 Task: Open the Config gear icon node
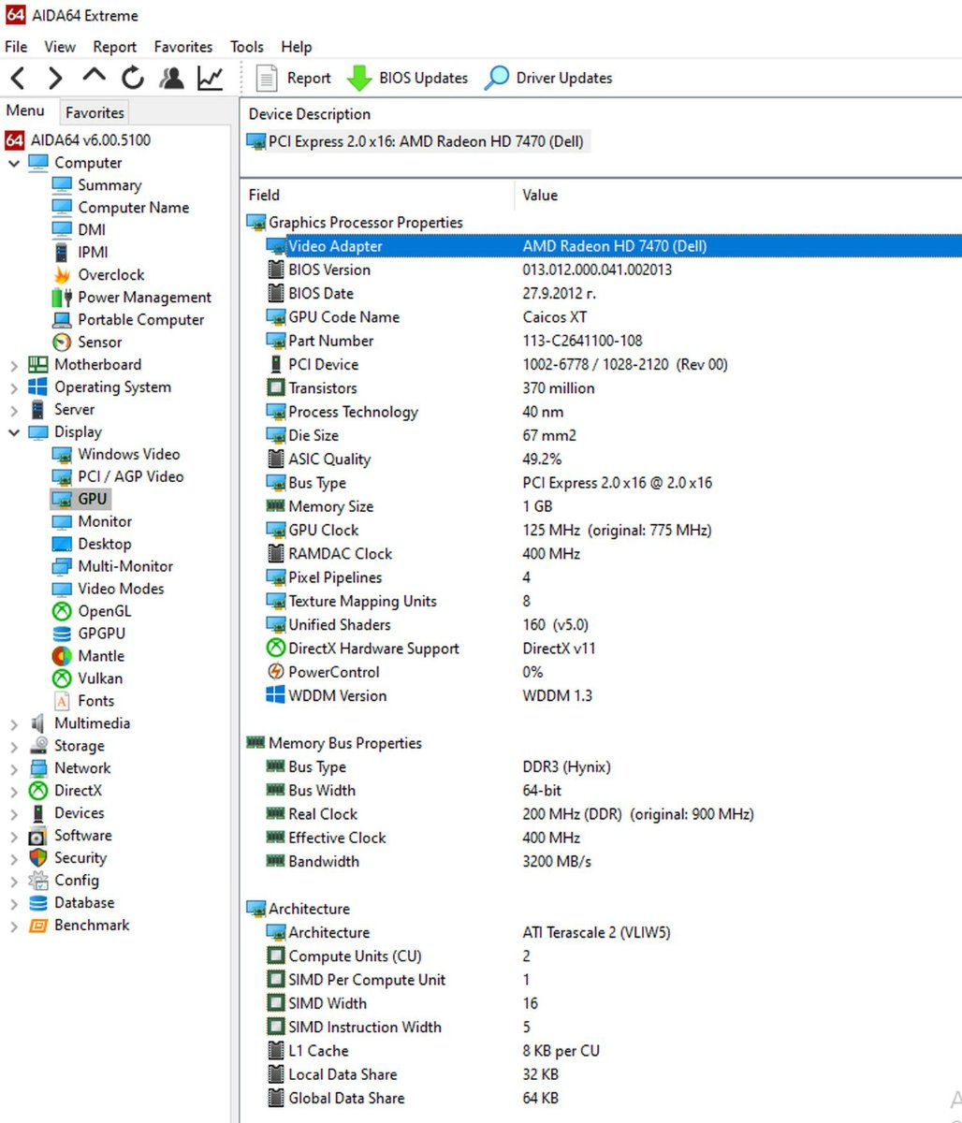[64, 881]
